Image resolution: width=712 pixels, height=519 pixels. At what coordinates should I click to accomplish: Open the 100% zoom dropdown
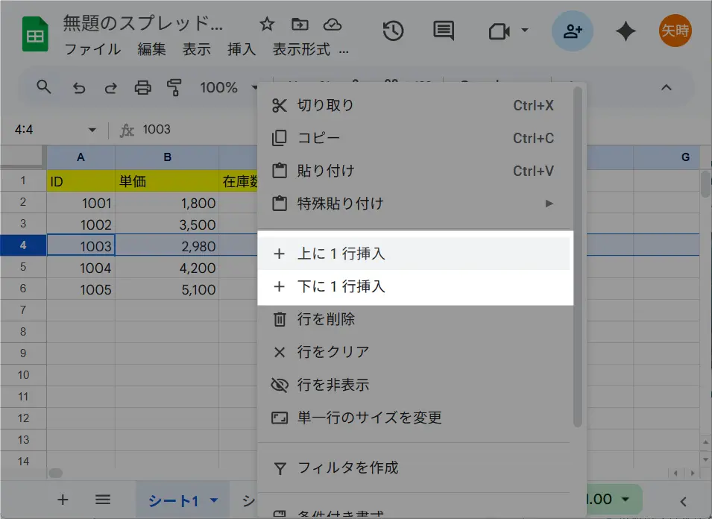pyautogui.click(x=227, y=88)
